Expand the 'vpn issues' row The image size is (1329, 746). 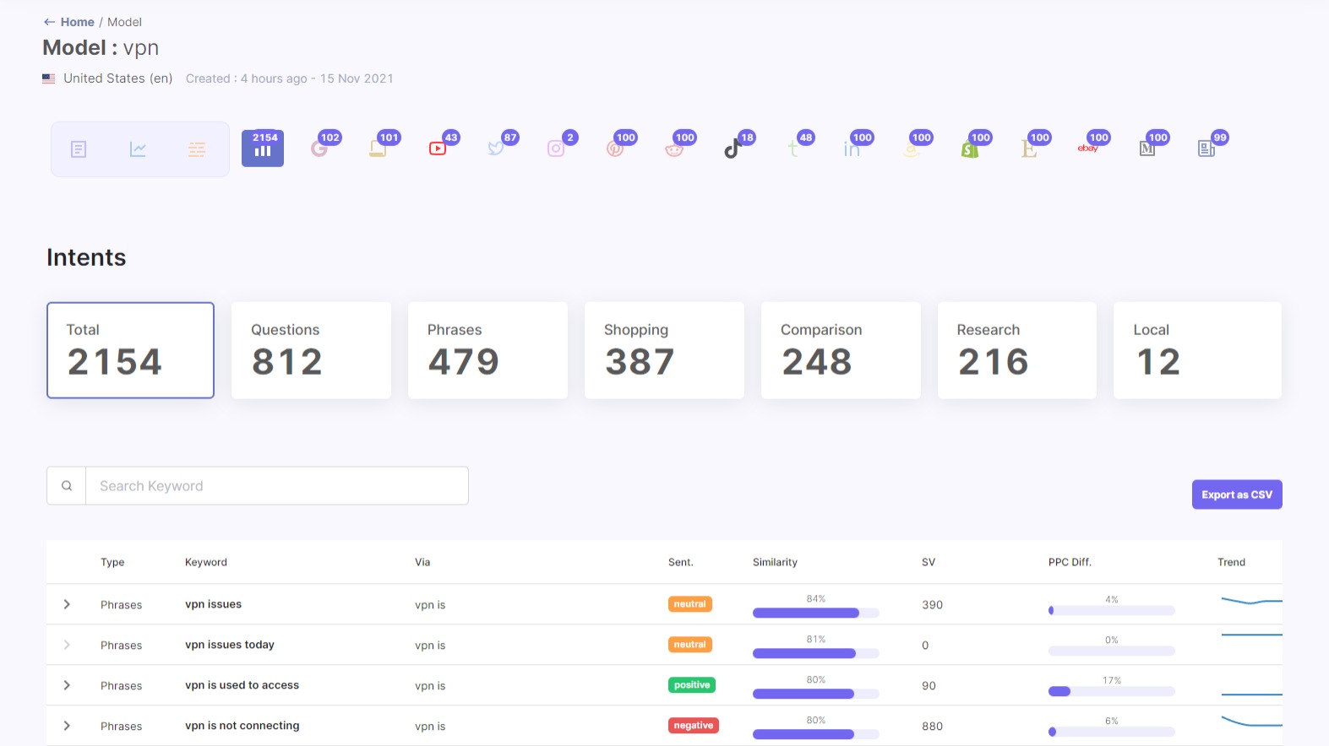pyautogui.click(x=67, y=604)
